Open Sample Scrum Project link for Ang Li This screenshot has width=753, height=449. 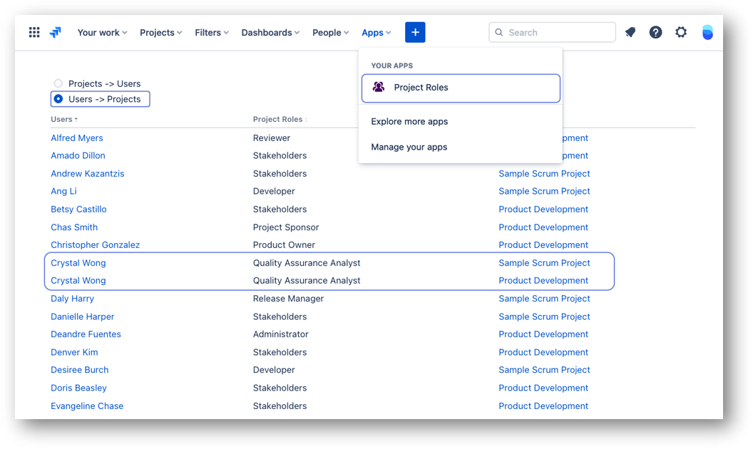[544, 191]
